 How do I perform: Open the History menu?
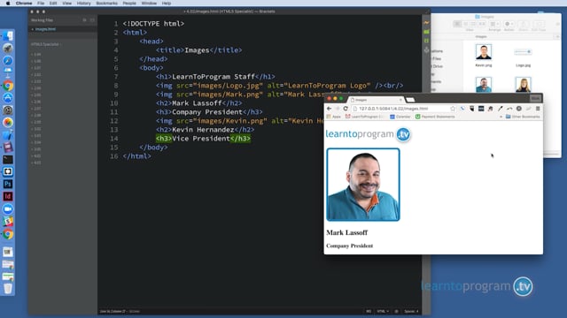pos(83,4)
